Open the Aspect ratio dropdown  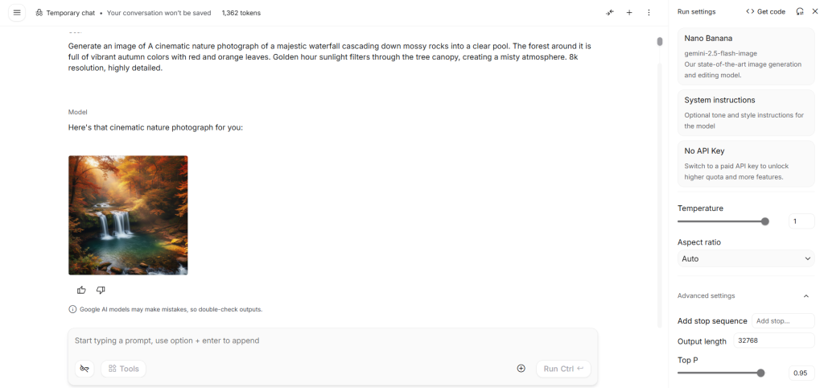click(746, 258)
